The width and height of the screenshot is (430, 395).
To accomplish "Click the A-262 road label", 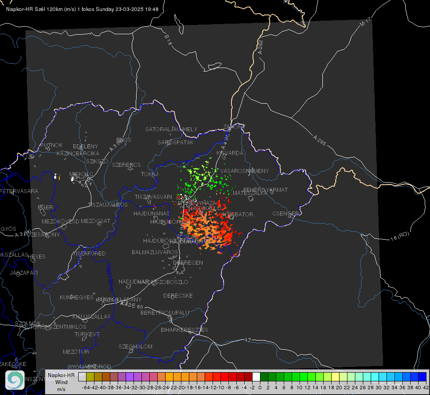I will 260,47.
